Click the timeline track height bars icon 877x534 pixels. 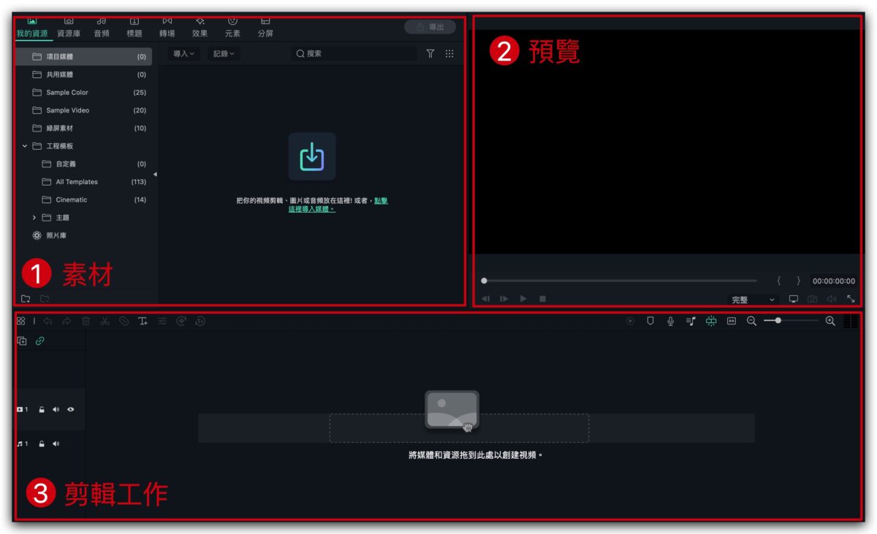click(851, 321)
